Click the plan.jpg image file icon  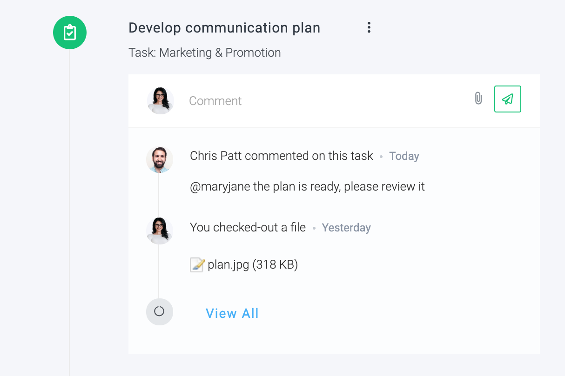tap(197, 265)
